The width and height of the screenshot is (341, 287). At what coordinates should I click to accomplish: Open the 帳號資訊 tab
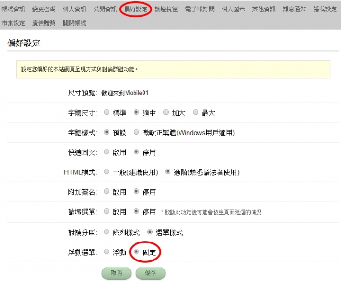click(13, 9)
